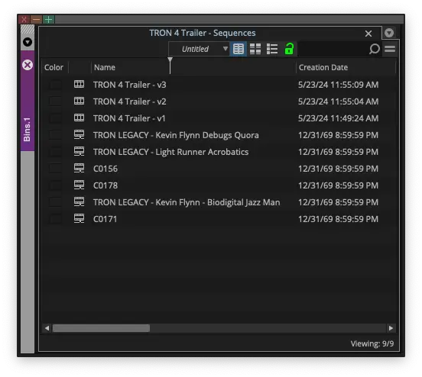Click color swatch for C0178 row
The height and width of the screenshot is (377, 422).
click(55, 185)
